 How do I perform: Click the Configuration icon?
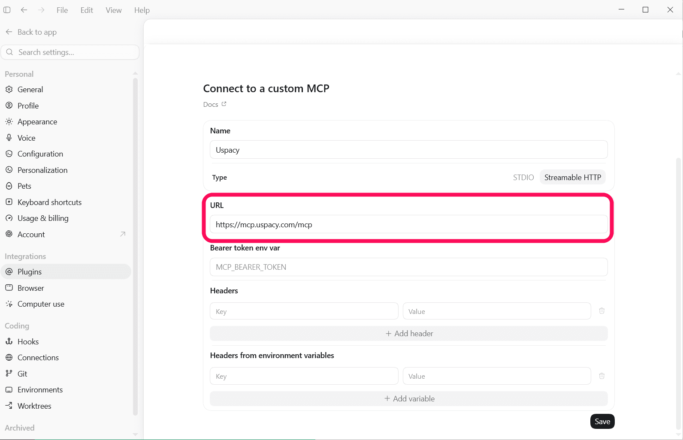click(9, 154)
